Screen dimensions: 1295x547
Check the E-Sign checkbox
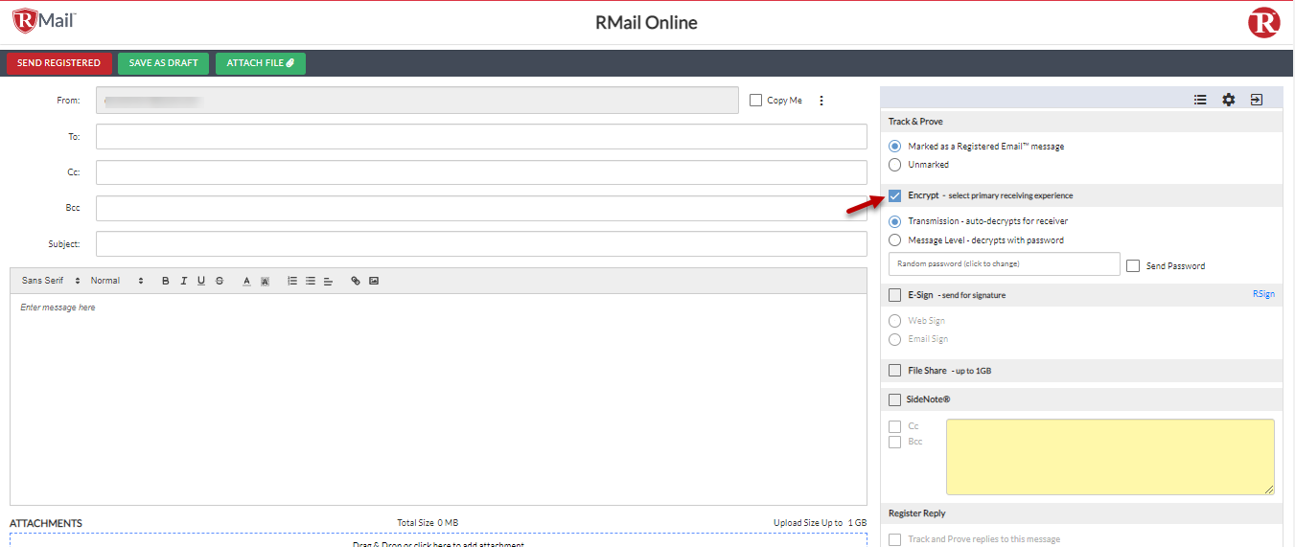coord(895,295)
